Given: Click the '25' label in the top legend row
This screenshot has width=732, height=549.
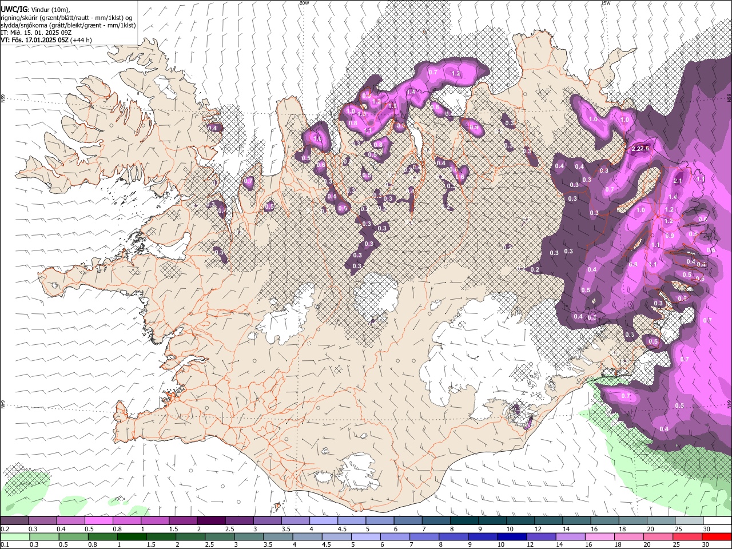Looking at the screenshot, I should [678, 529].
